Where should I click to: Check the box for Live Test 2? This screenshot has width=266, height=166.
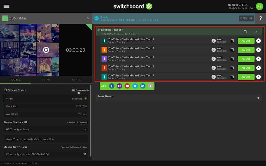point(232,50)
